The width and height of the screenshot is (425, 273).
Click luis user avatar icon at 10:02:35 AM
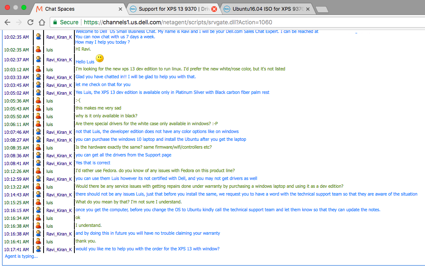tap(39, 49)
